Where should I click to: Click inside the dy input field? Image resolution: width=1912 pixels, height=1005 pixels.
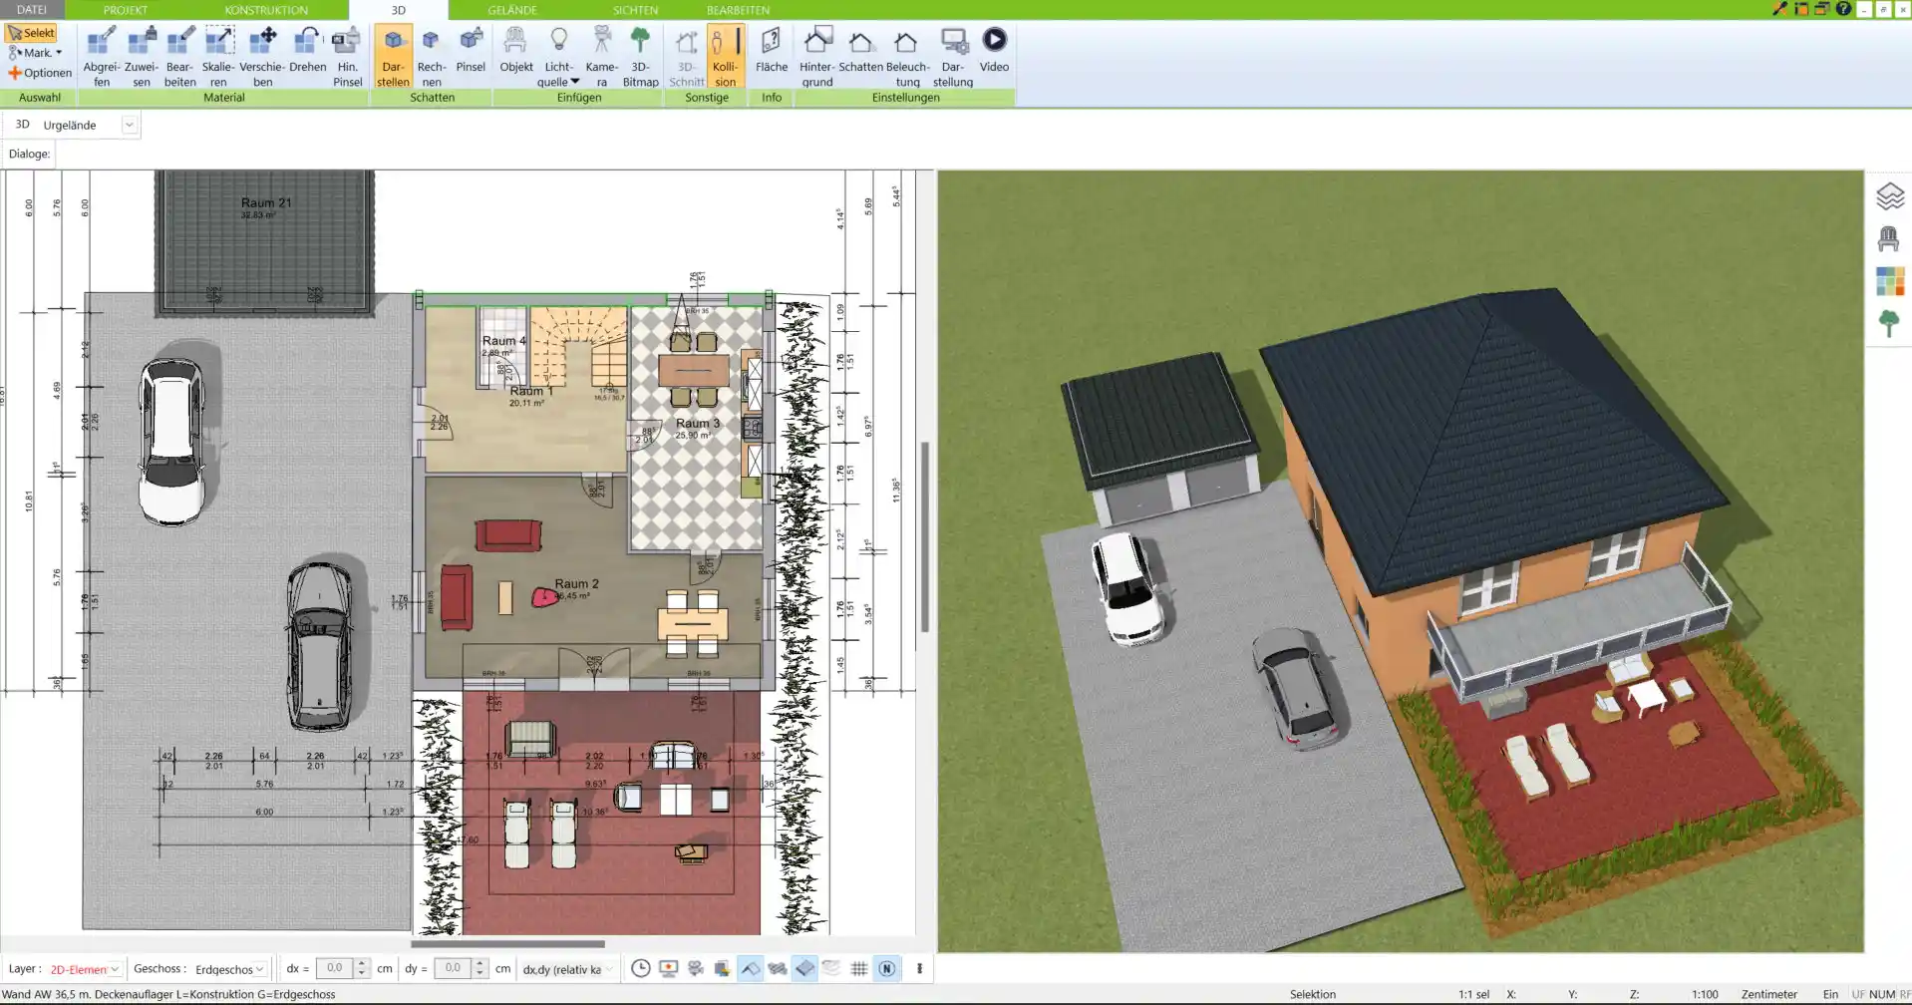point(451,968)
